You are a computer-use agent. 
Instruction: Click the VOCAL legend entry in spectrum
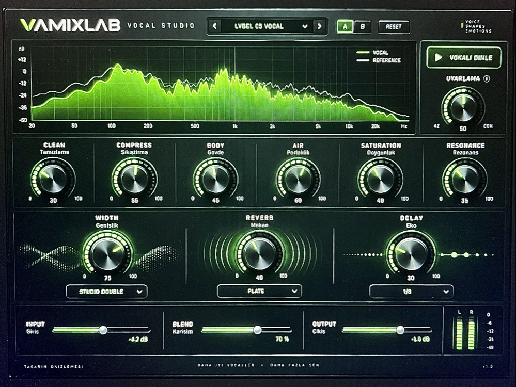click(372, 52)
